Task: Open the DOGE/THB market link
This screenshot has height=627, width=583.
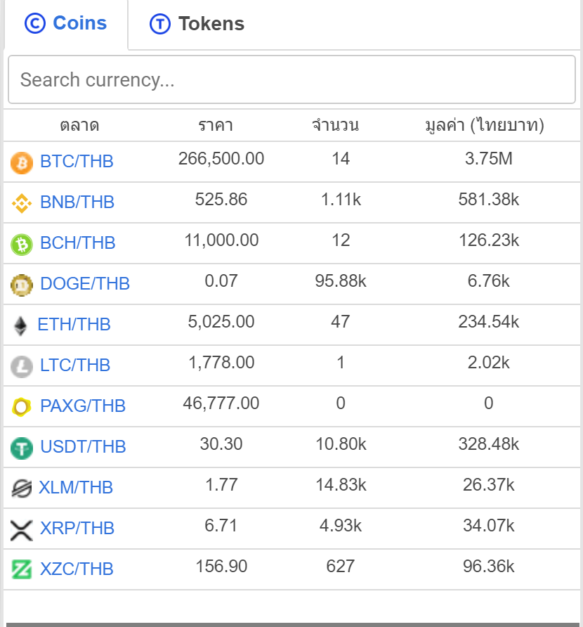Action: pyautogui.click(x=85, y=284)
